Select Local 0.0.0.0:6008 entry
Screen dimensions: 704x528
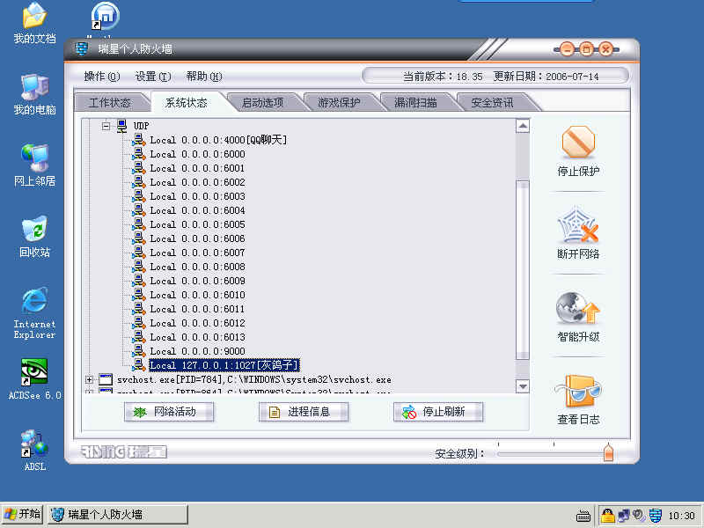197,267
